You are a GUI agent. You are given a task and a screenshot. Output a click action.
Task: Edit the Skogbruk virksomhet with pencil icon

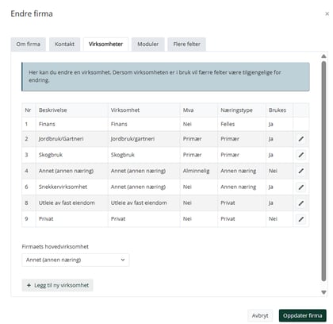tap(300, 155)
